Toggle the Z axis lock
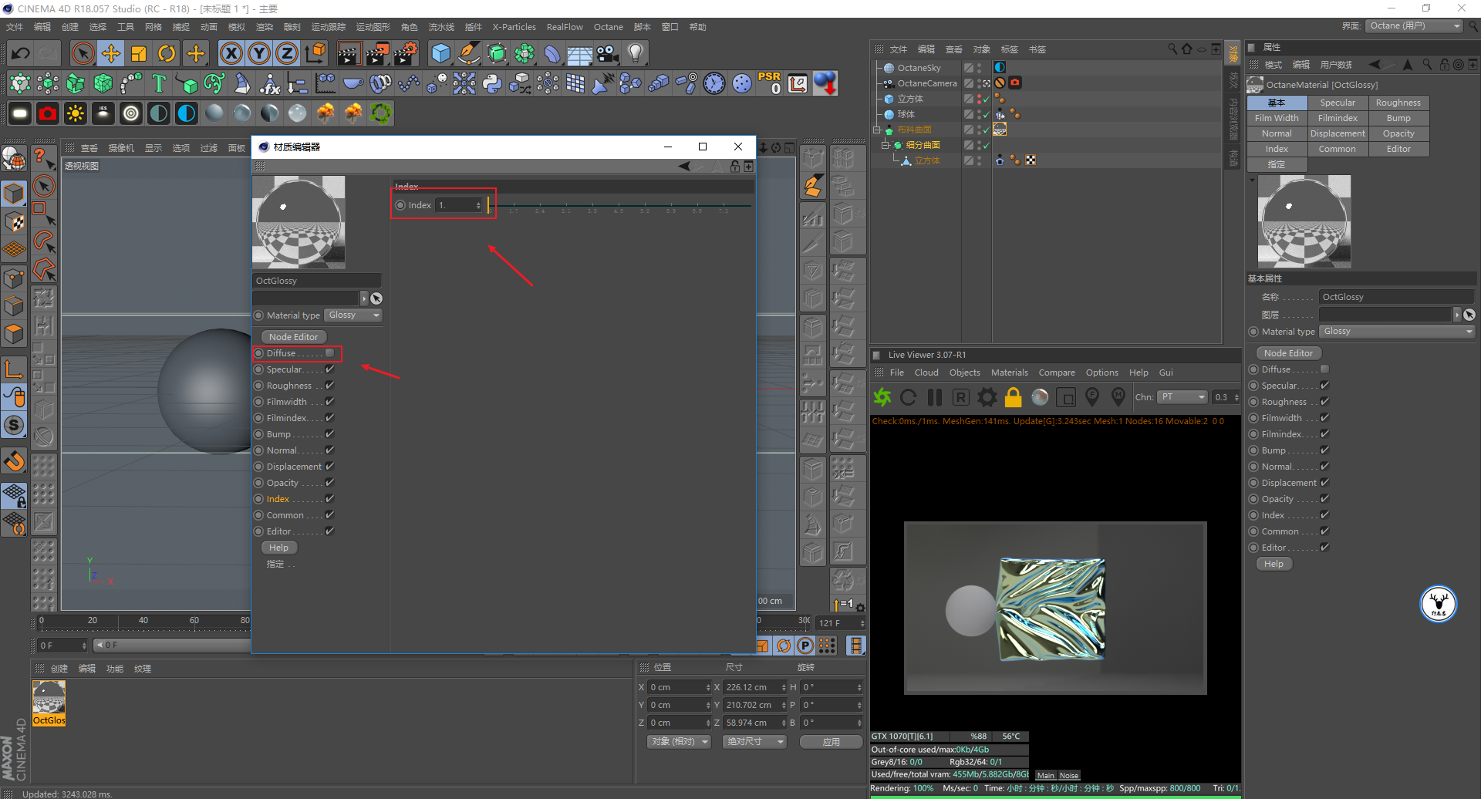 click(287, 53)
